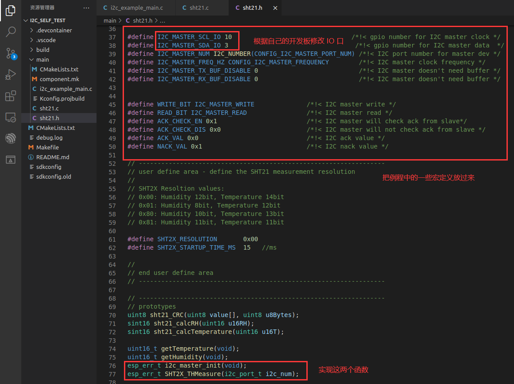Image resolution: width=514 pixels, height=384 pixels.
Task: Open the Extensions view icon
Action: pyautogui.click(x=11, y=96)
